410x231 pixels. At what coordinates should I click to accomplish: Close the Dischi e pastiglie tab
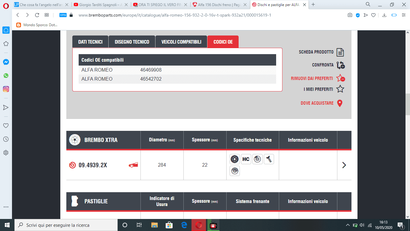(304, 5)
